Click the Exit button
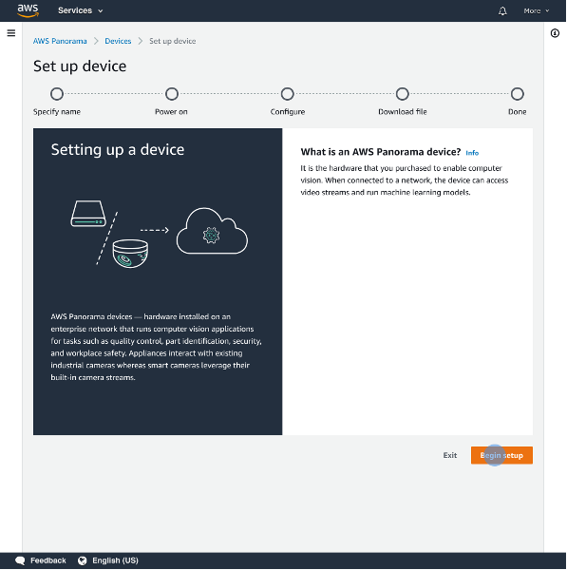Viewport: 567px width, 570px height. [x=449, y=455]
